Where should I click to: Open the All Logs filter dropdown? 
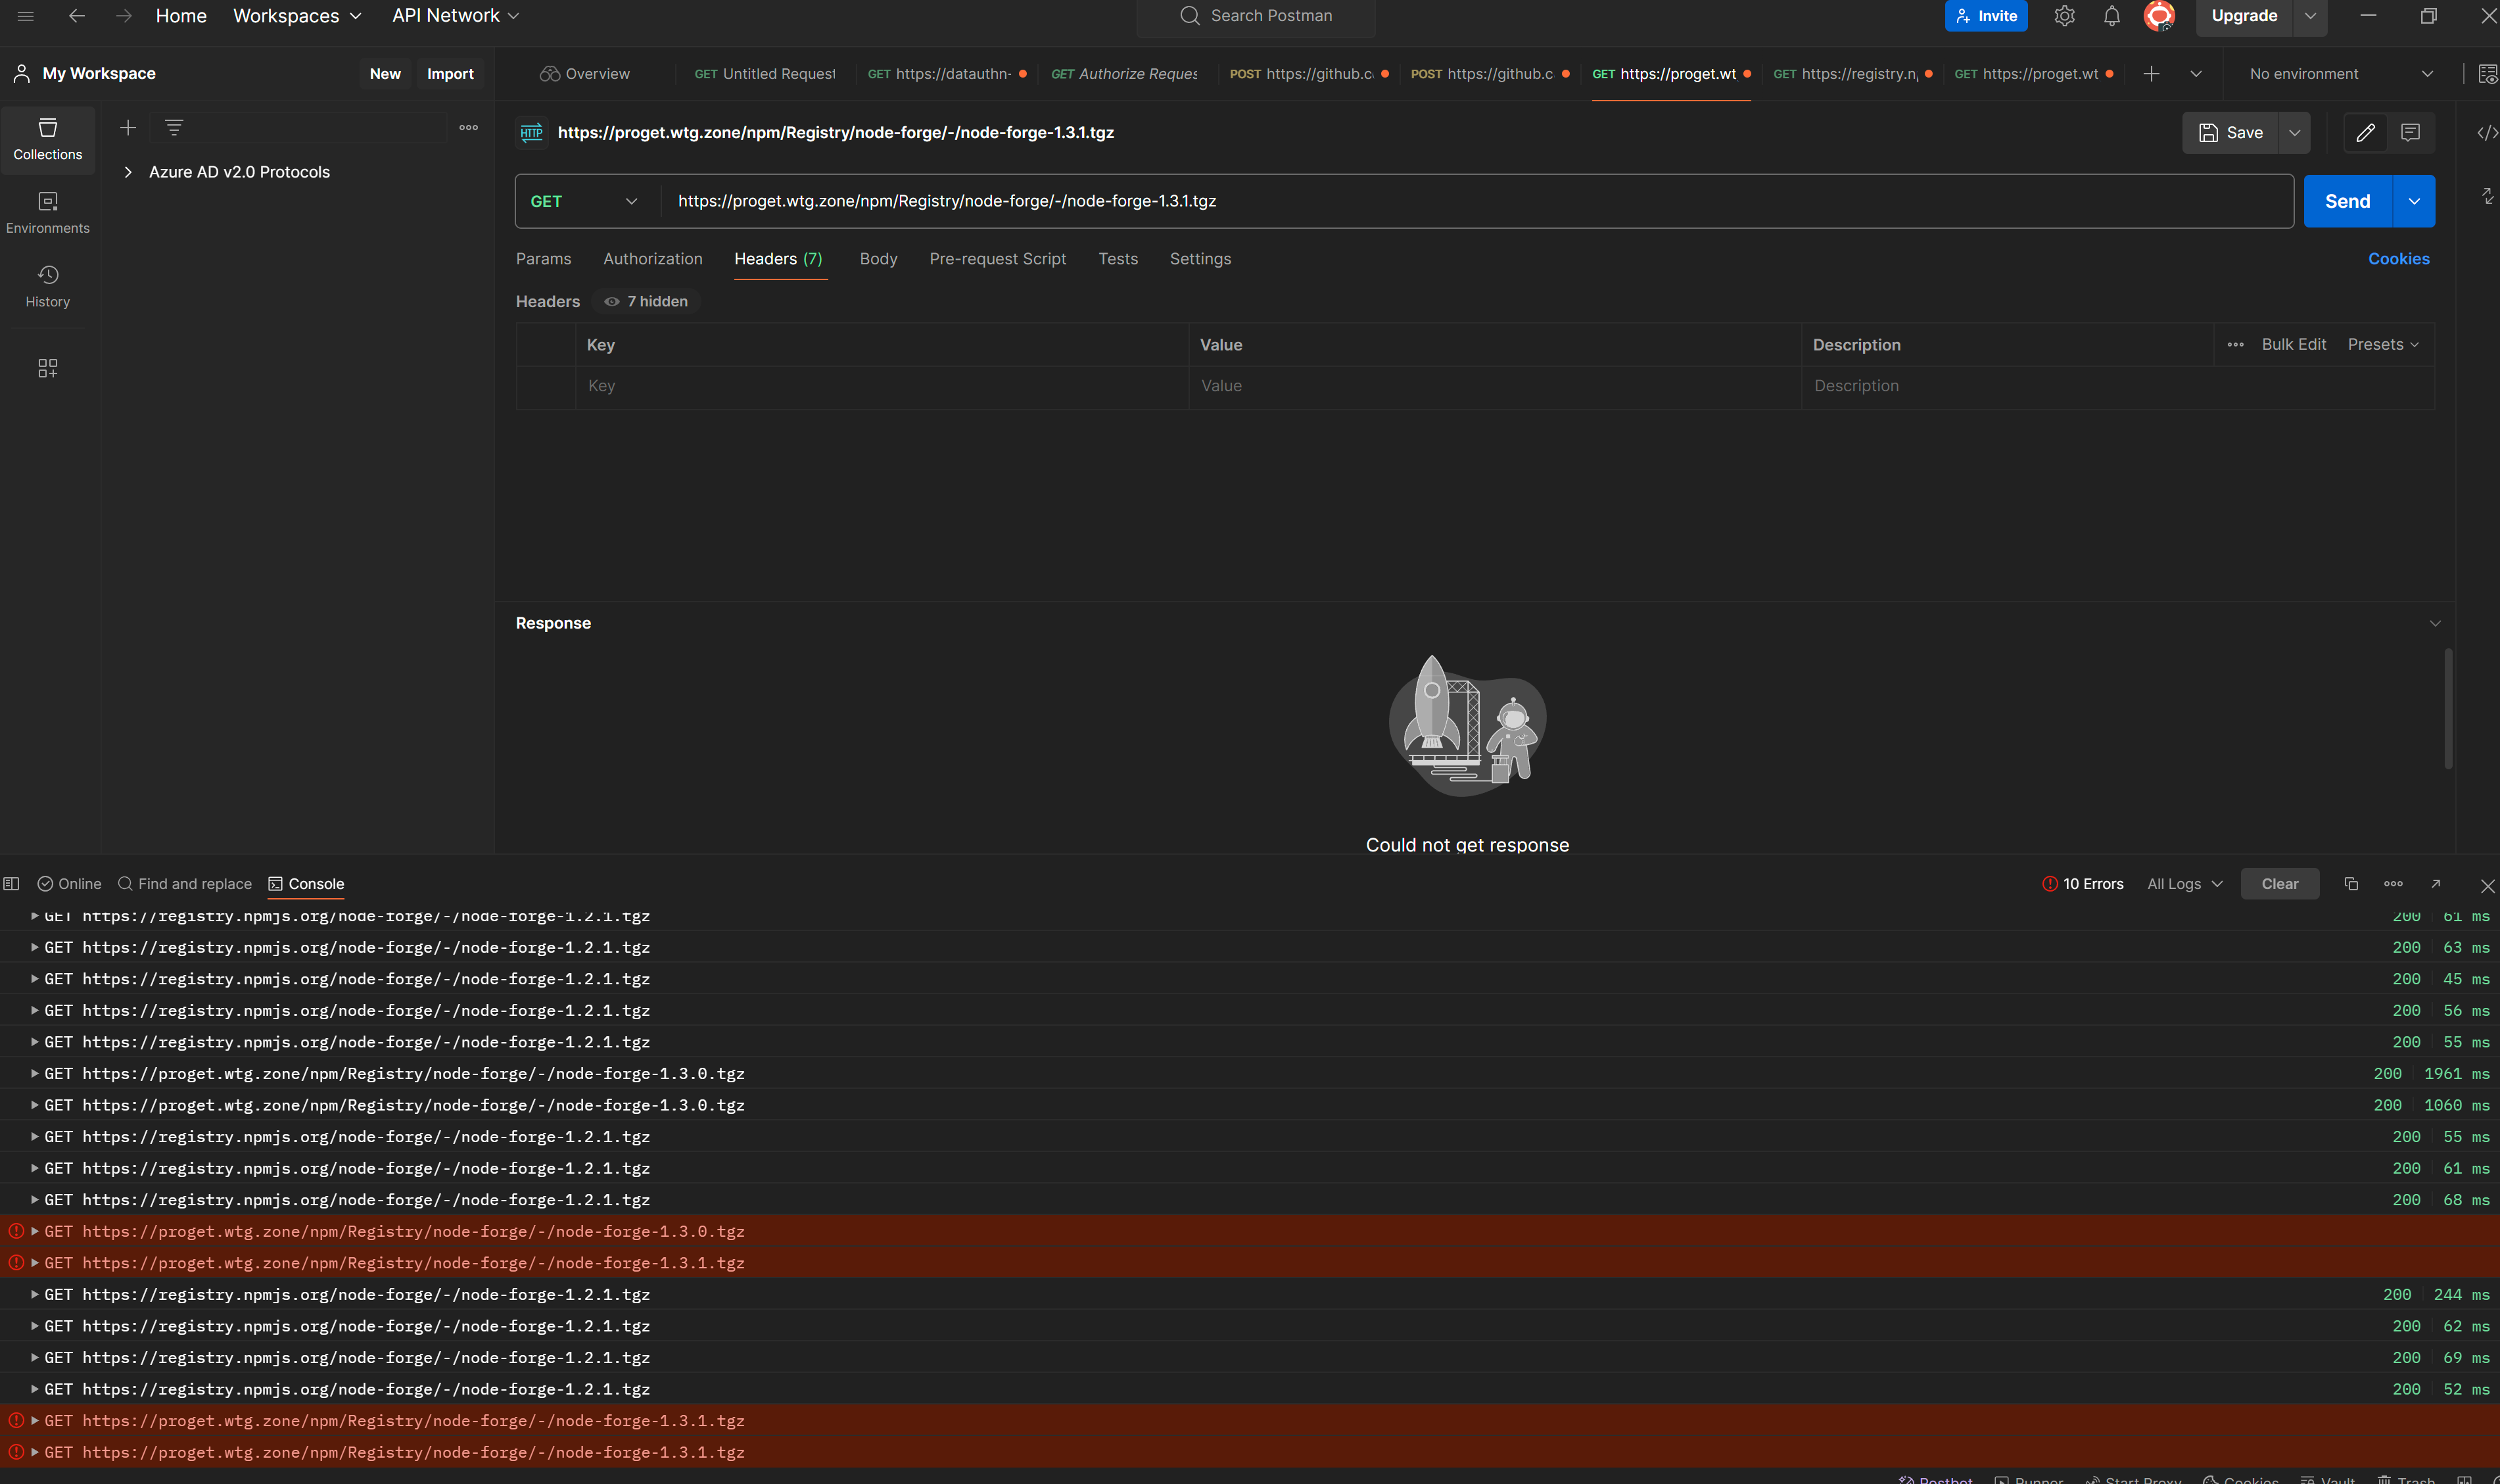tap(2184, 884)
